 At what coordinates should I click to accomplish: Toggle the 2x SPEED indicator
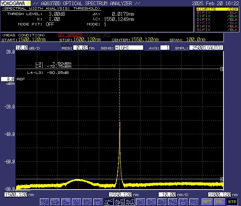tap(70, 35)
